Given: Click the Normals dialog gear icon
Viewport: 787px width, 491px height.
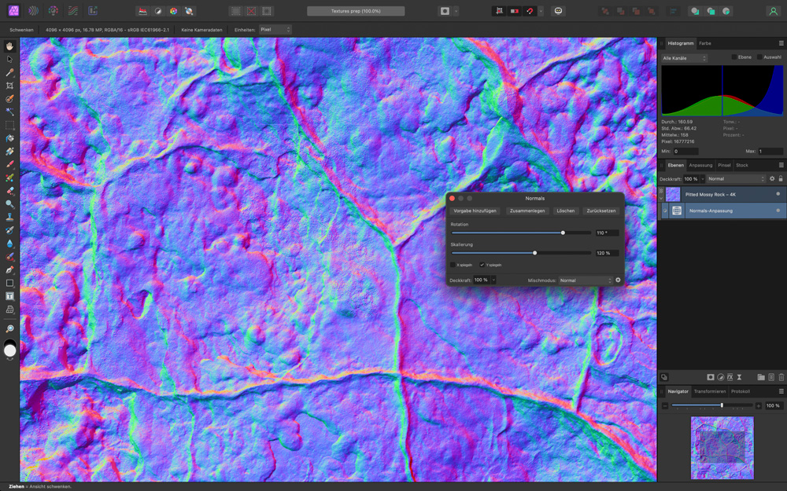Looking at the screenshot, I should point(618,280).
